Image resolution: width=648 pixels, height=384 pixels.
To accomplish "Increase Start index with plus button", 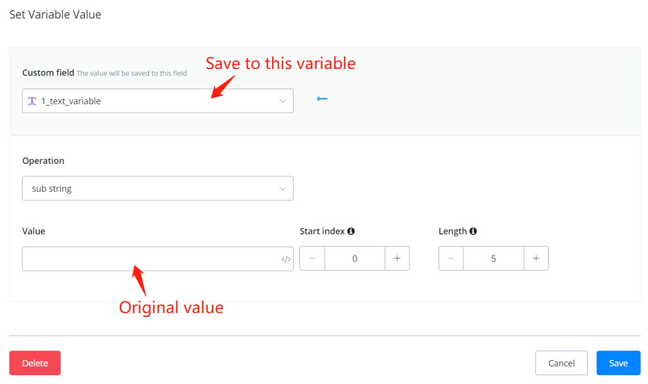I will 397,259.
